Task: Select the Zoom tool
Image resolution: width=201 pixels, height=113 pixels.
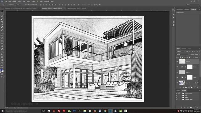Action: 2,63
